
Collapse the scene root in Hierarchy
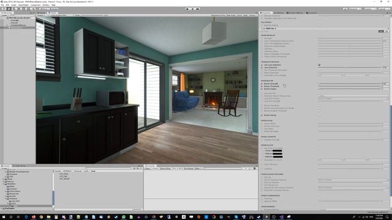click(6, 18)
